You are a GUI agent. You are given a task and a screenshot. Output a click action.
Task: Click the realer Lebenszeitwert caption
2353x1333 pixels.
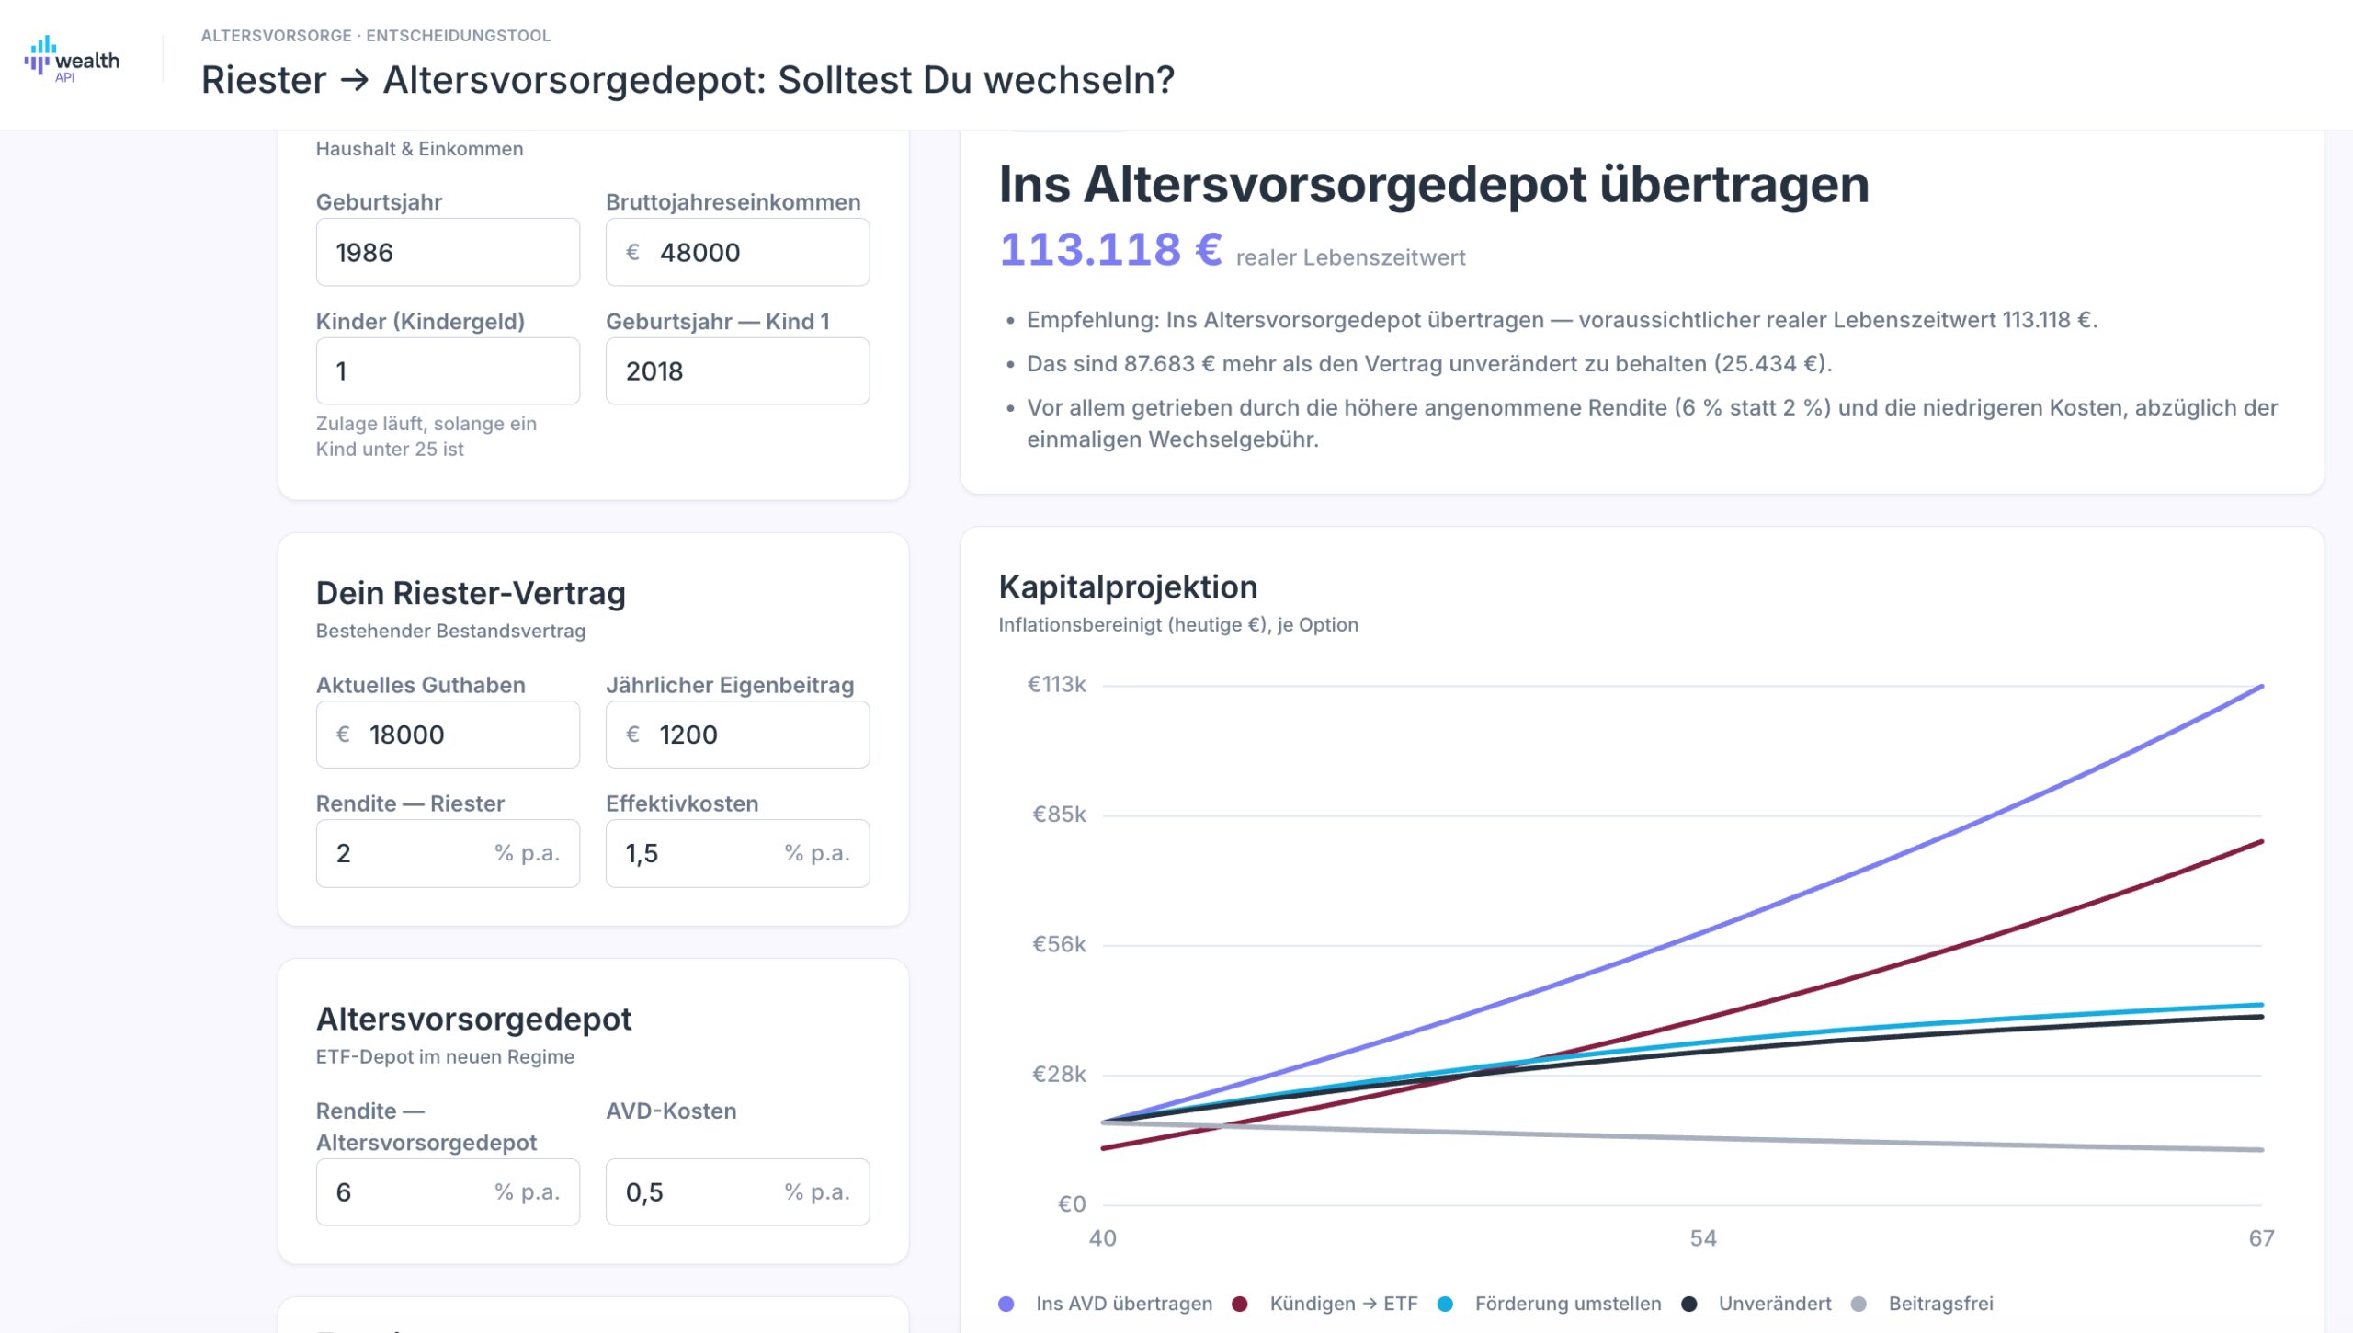tap(1350, 258)
